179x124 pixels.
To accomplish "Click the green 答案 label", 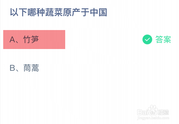I will (163, 39).
